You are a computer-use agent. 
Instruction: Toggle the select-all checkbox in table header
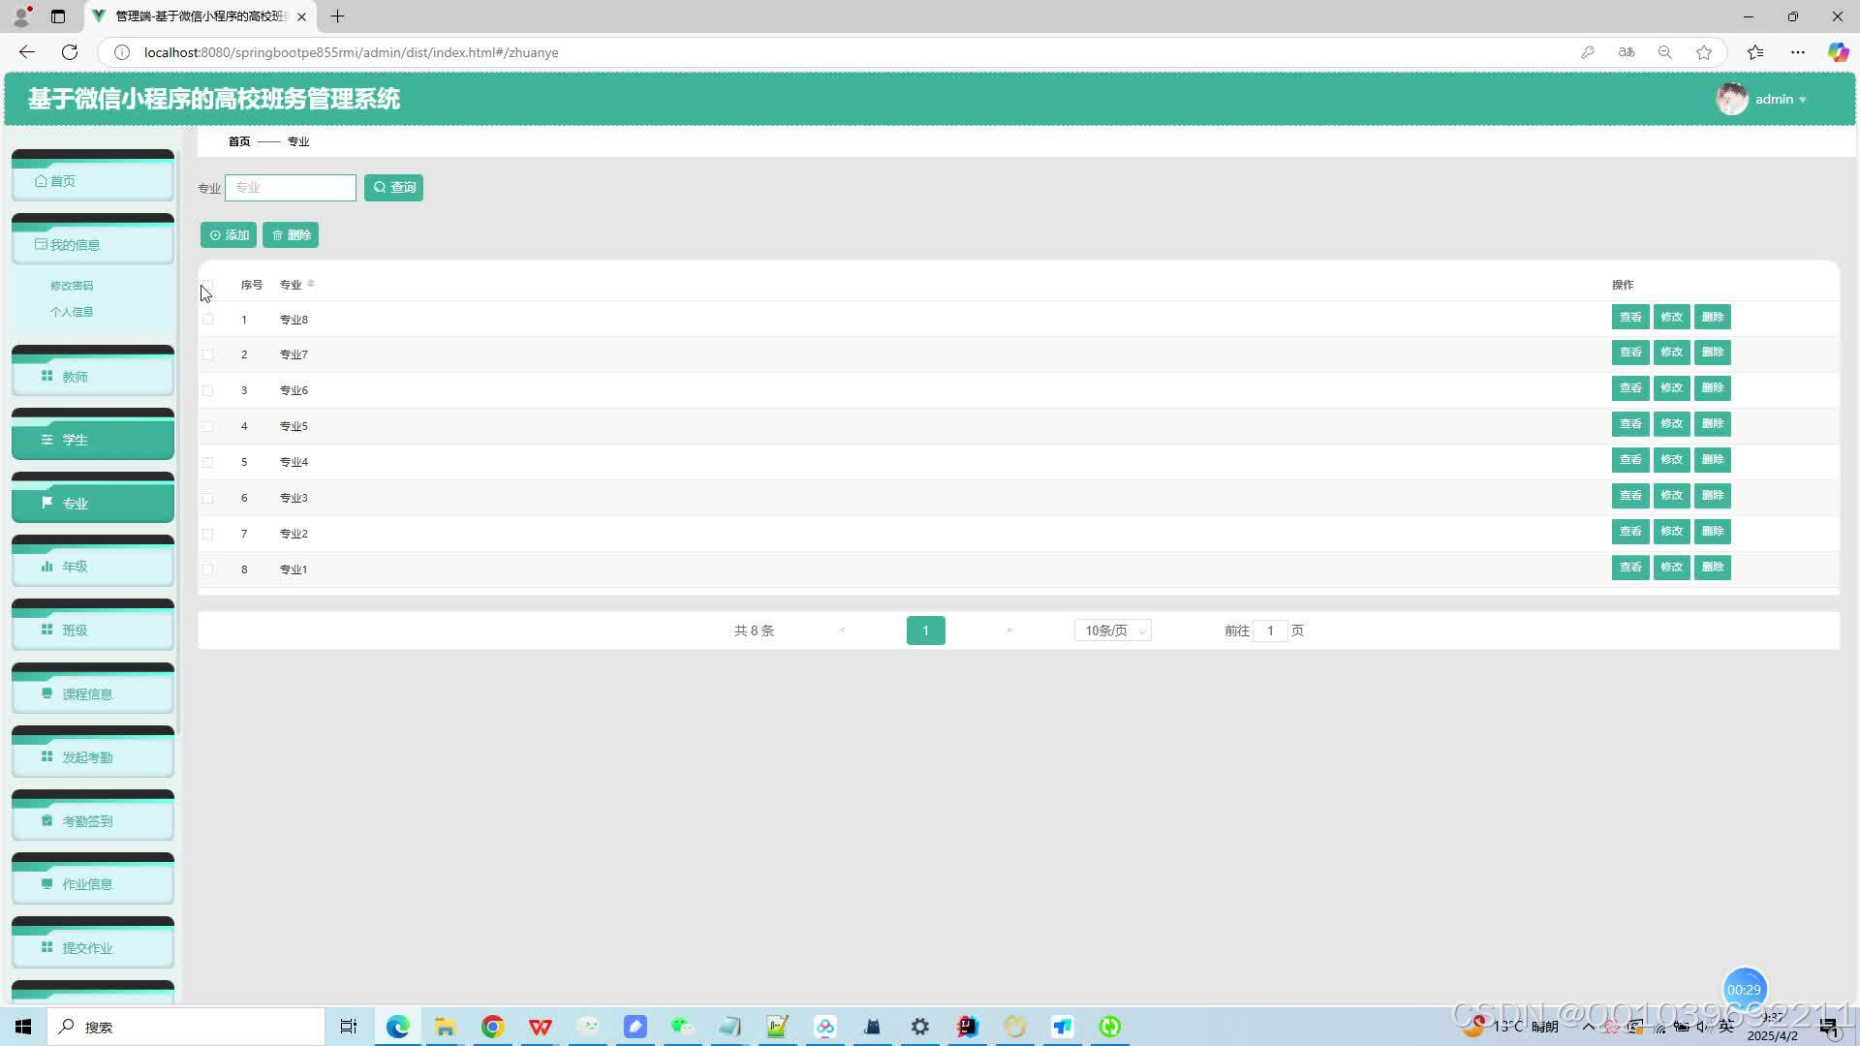point(207,285)
